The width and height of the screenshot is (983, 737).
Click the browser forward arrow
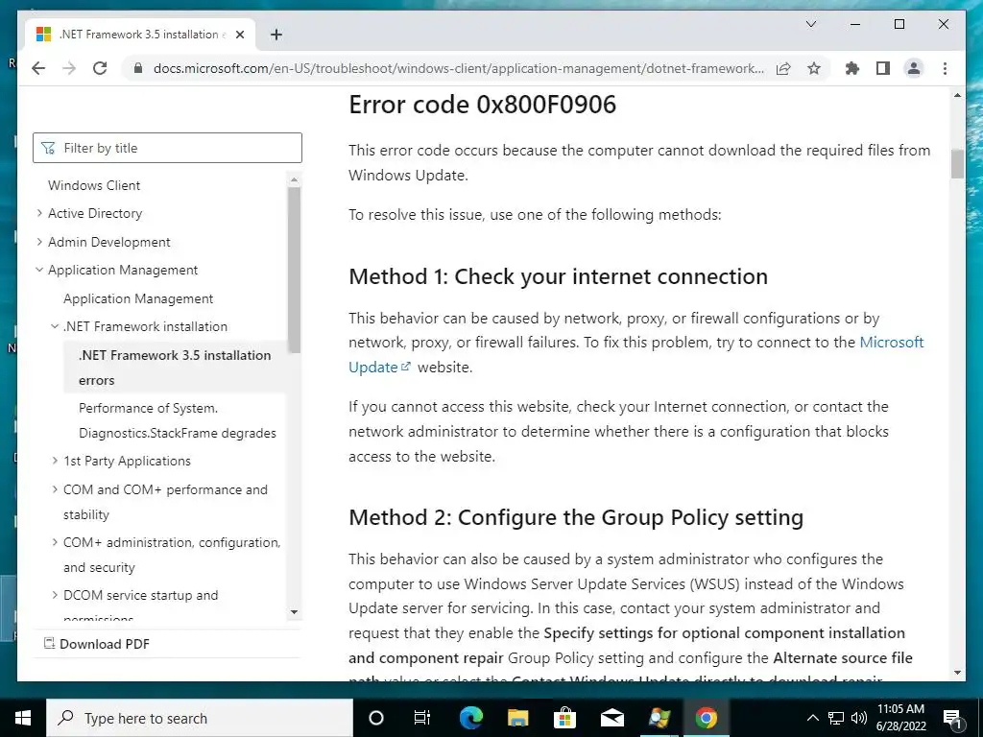click(69, 68)
